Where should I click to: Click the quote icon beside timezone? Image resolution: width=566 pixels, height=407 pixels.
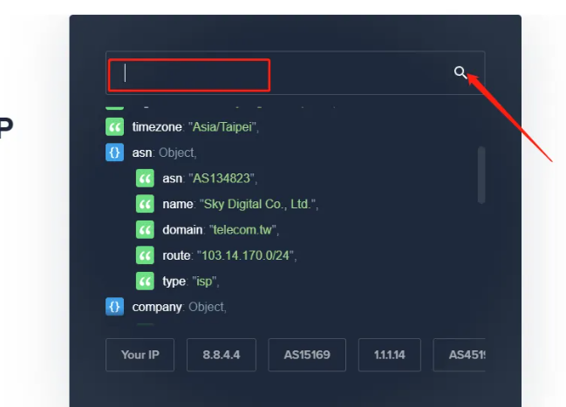[x=114, y=127]
